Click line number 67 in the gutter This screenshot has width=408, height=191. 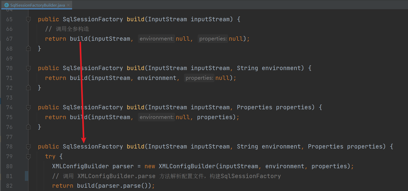(x=9, y=39)
